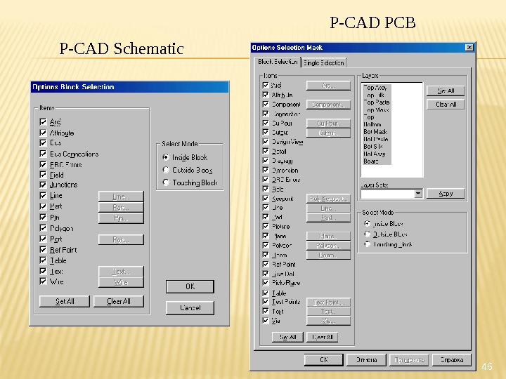Toggle Keepout checkbox in Selection Mask
The height and width of the screenshot is (379, 506).
266,198
